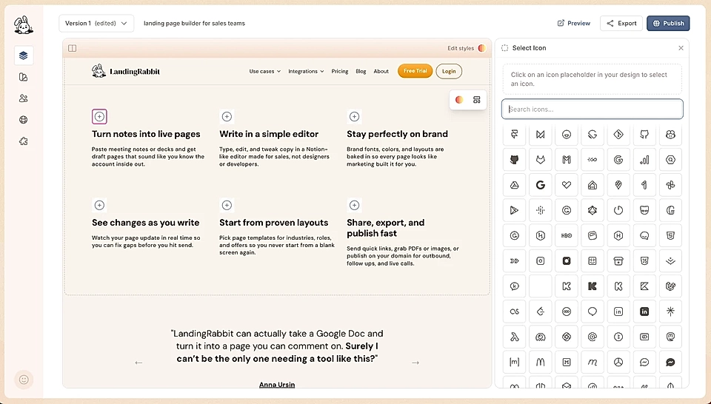Open the globe domains sidebar icon
Screen dimensions: 711x404
[x=24, y=120]
